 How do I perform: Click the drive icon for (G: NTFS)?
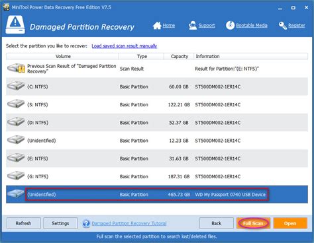tap(16, 176)
